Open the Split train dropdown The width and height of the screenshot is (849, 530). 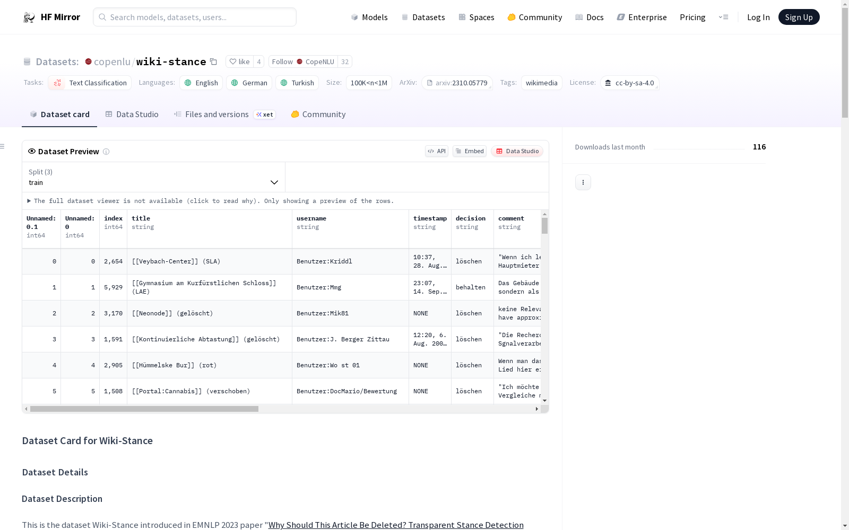pyautogui.click(x=153, y=177)
